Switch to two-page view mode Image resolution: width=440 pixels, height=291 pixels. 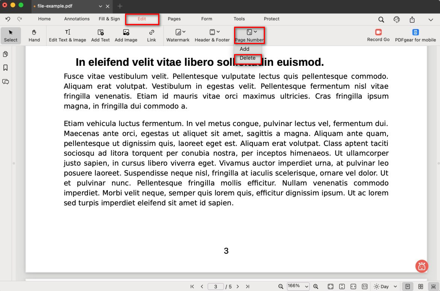[421, 286]
